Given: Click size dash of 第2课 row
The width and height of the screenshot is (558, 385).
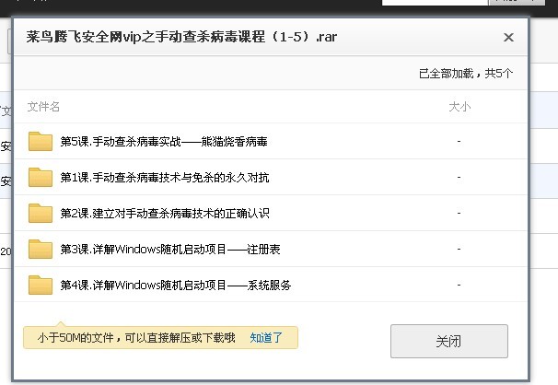Looking at the screenshot, I should tap(459, 213).
